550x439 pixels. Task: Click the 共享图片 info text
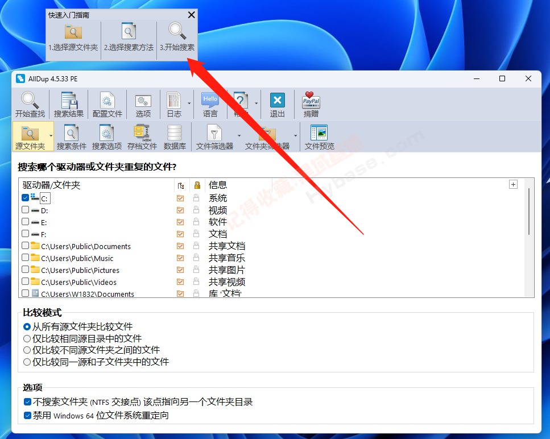tap(226, 270)
